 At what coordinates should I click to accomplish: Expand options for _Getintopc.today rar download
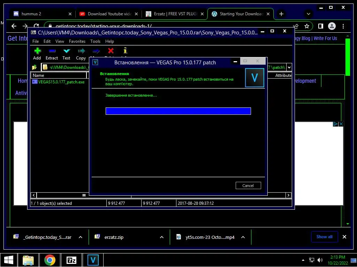click(x=81, y=237)
